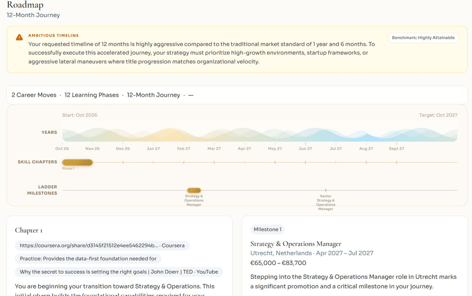Click the AMBITIOUS TIMELINE heading
472x296 pixels.
click(54, 36)
